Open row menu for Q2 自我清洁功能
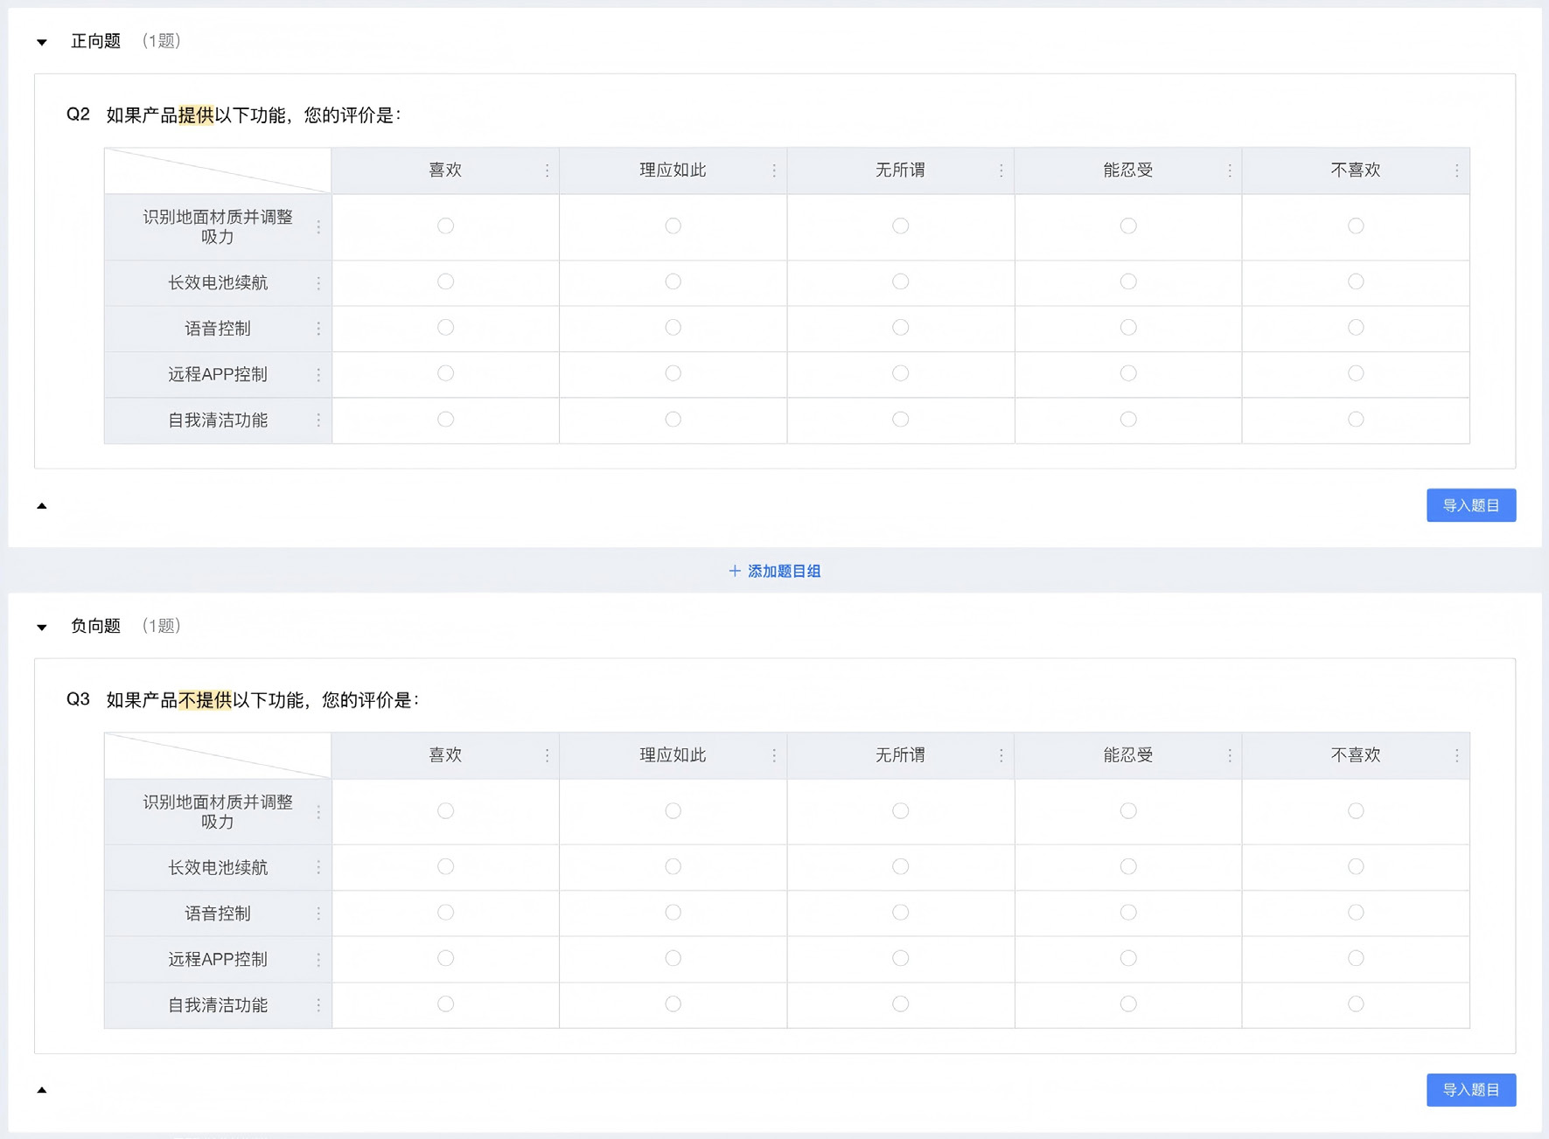The width and height of the screenshot is (1549, 1139). [x=318, y=420]
